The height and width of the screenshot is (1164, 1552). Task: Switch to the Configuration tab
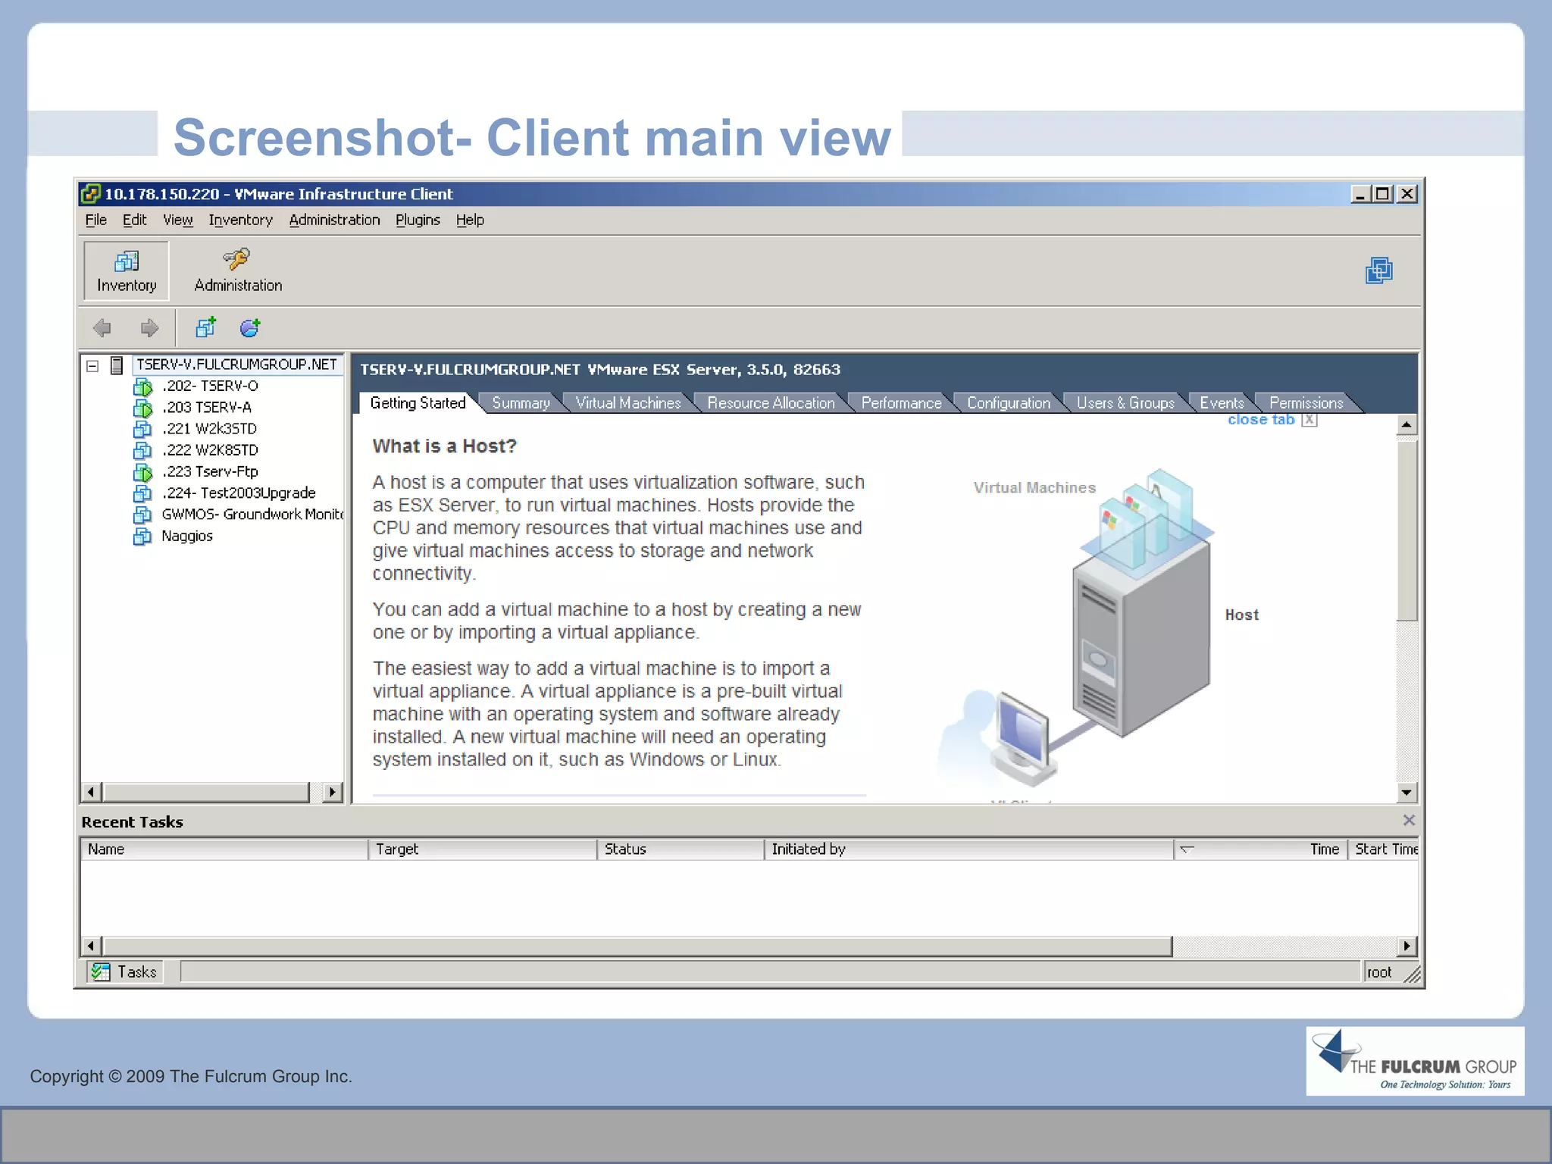coord(1009,403)
